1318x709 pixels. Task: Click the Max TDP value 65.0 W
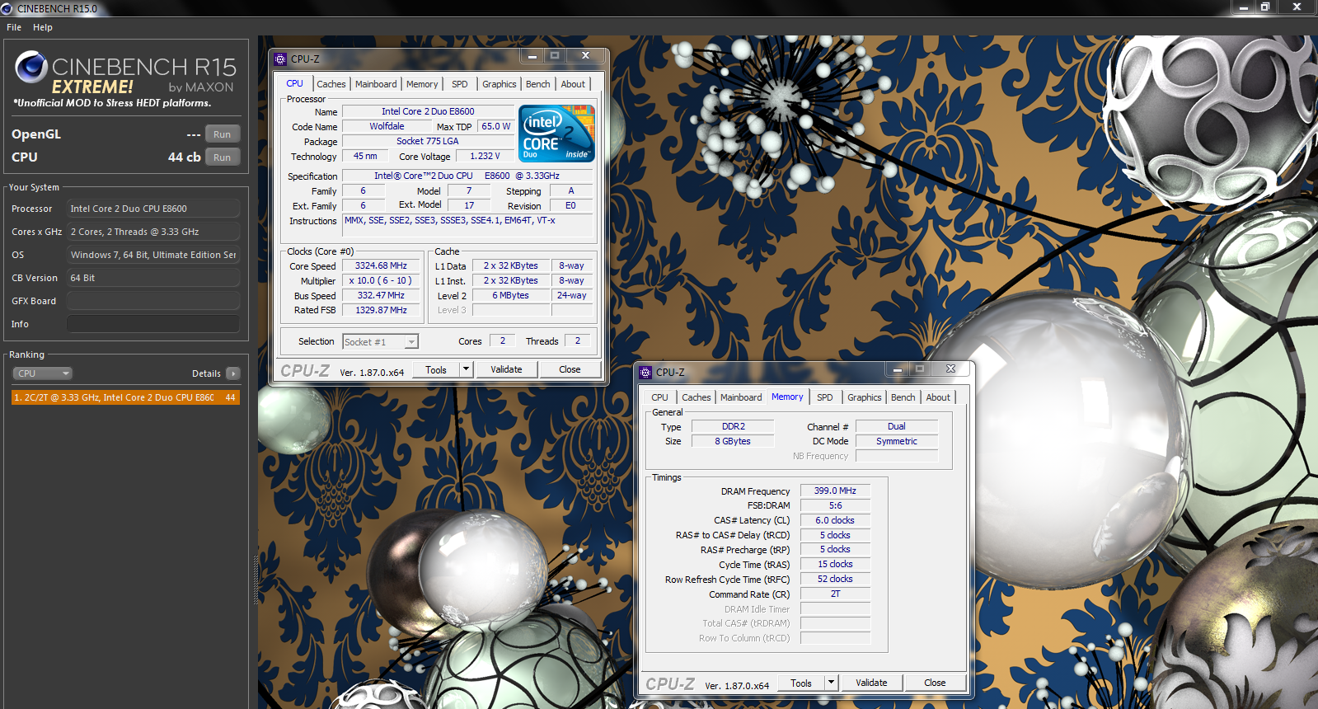[x=496, y=126]
